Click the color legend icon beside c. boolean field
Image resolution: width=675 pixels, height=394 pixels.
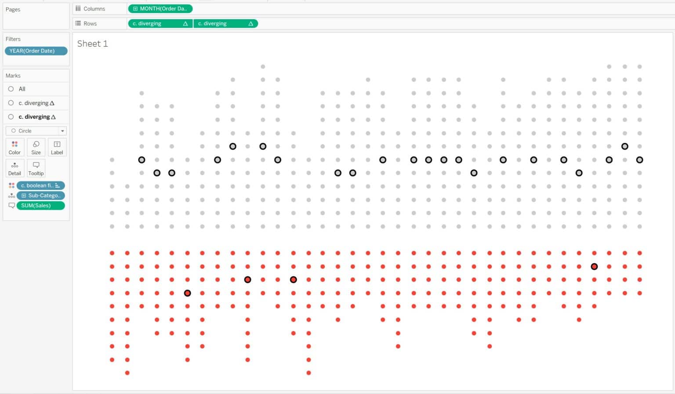[x=11, y=185]
